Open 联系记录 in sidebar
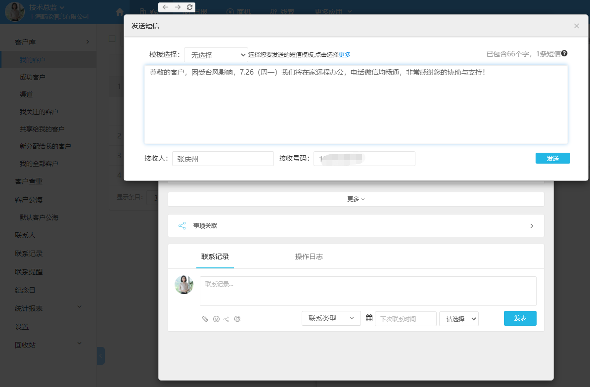590x387 pixels. click(29, 254)
